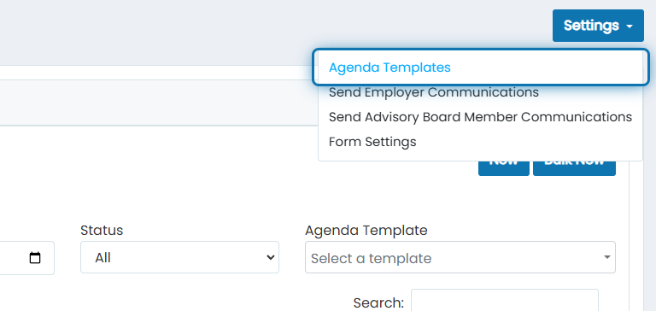Focus the date input field

25,258
